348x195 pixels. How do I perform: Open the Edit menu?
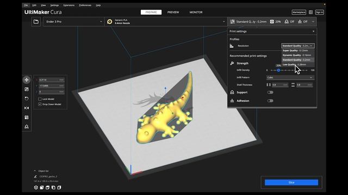(34, 5)
